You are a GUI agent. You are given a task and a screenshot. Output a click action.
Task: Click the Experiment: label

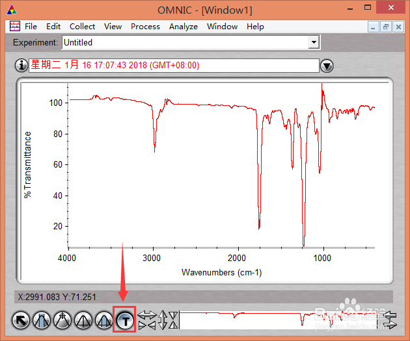click(x=36, y=42)
